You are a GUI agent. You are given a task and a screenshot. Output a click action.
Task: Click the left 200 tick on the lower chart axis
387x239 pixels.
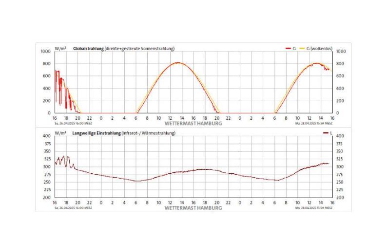[47, 198]
